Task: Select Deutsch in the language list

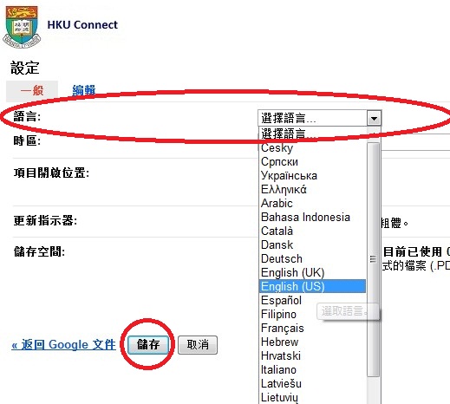Action: pos(312,258)
